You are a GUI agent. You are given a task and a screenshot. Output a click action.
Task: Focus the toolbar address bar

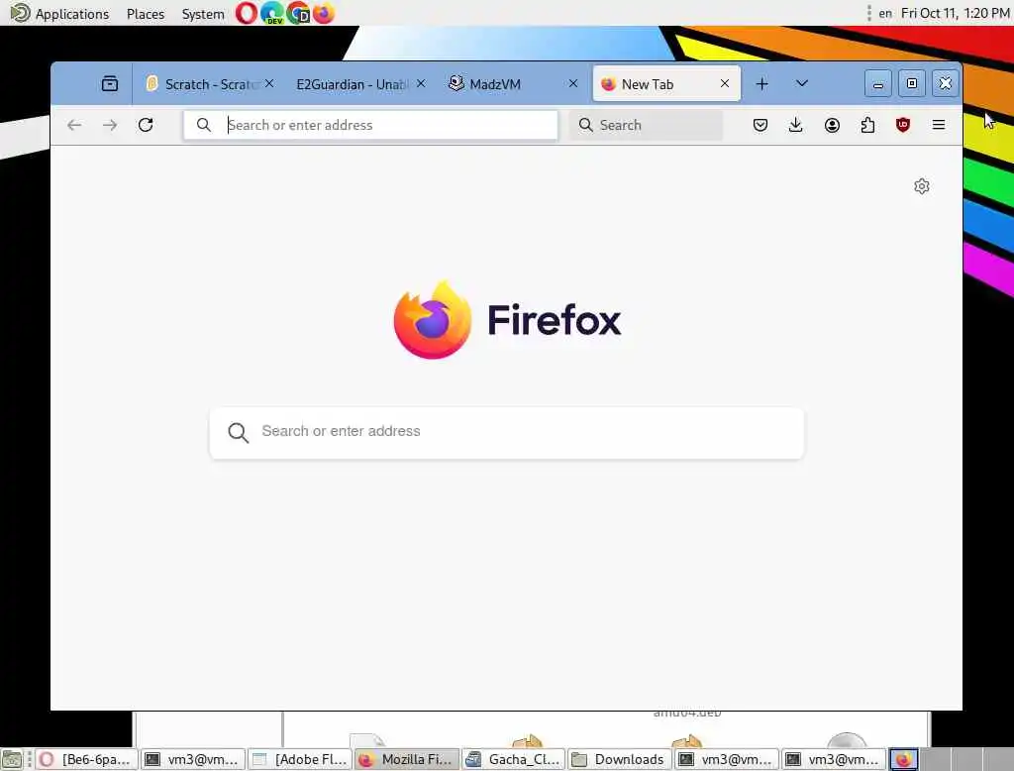pos(370,125)
